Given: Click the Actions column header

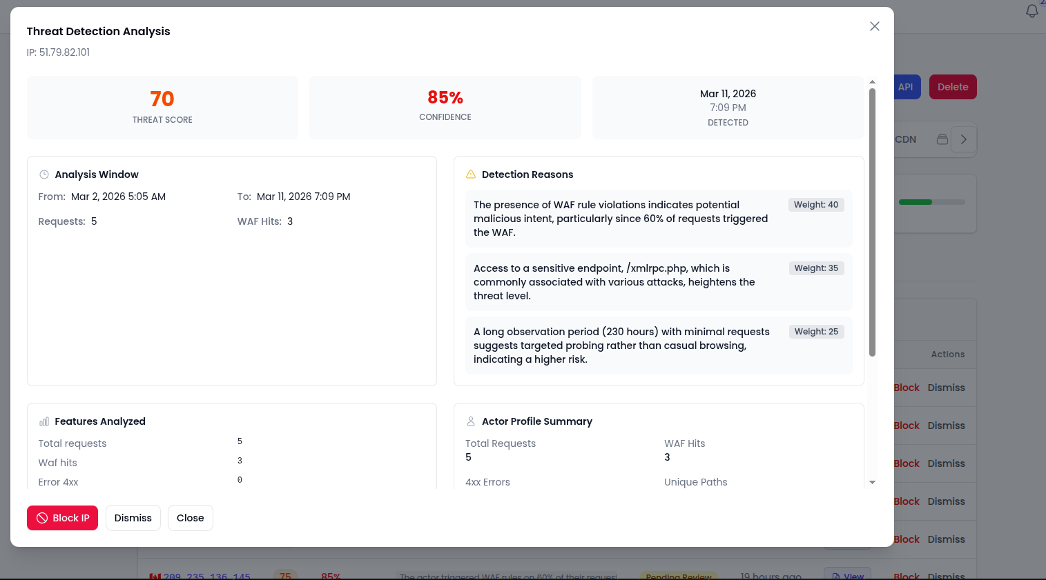Looking at the screenshot, I should click(x=948, y=354).
